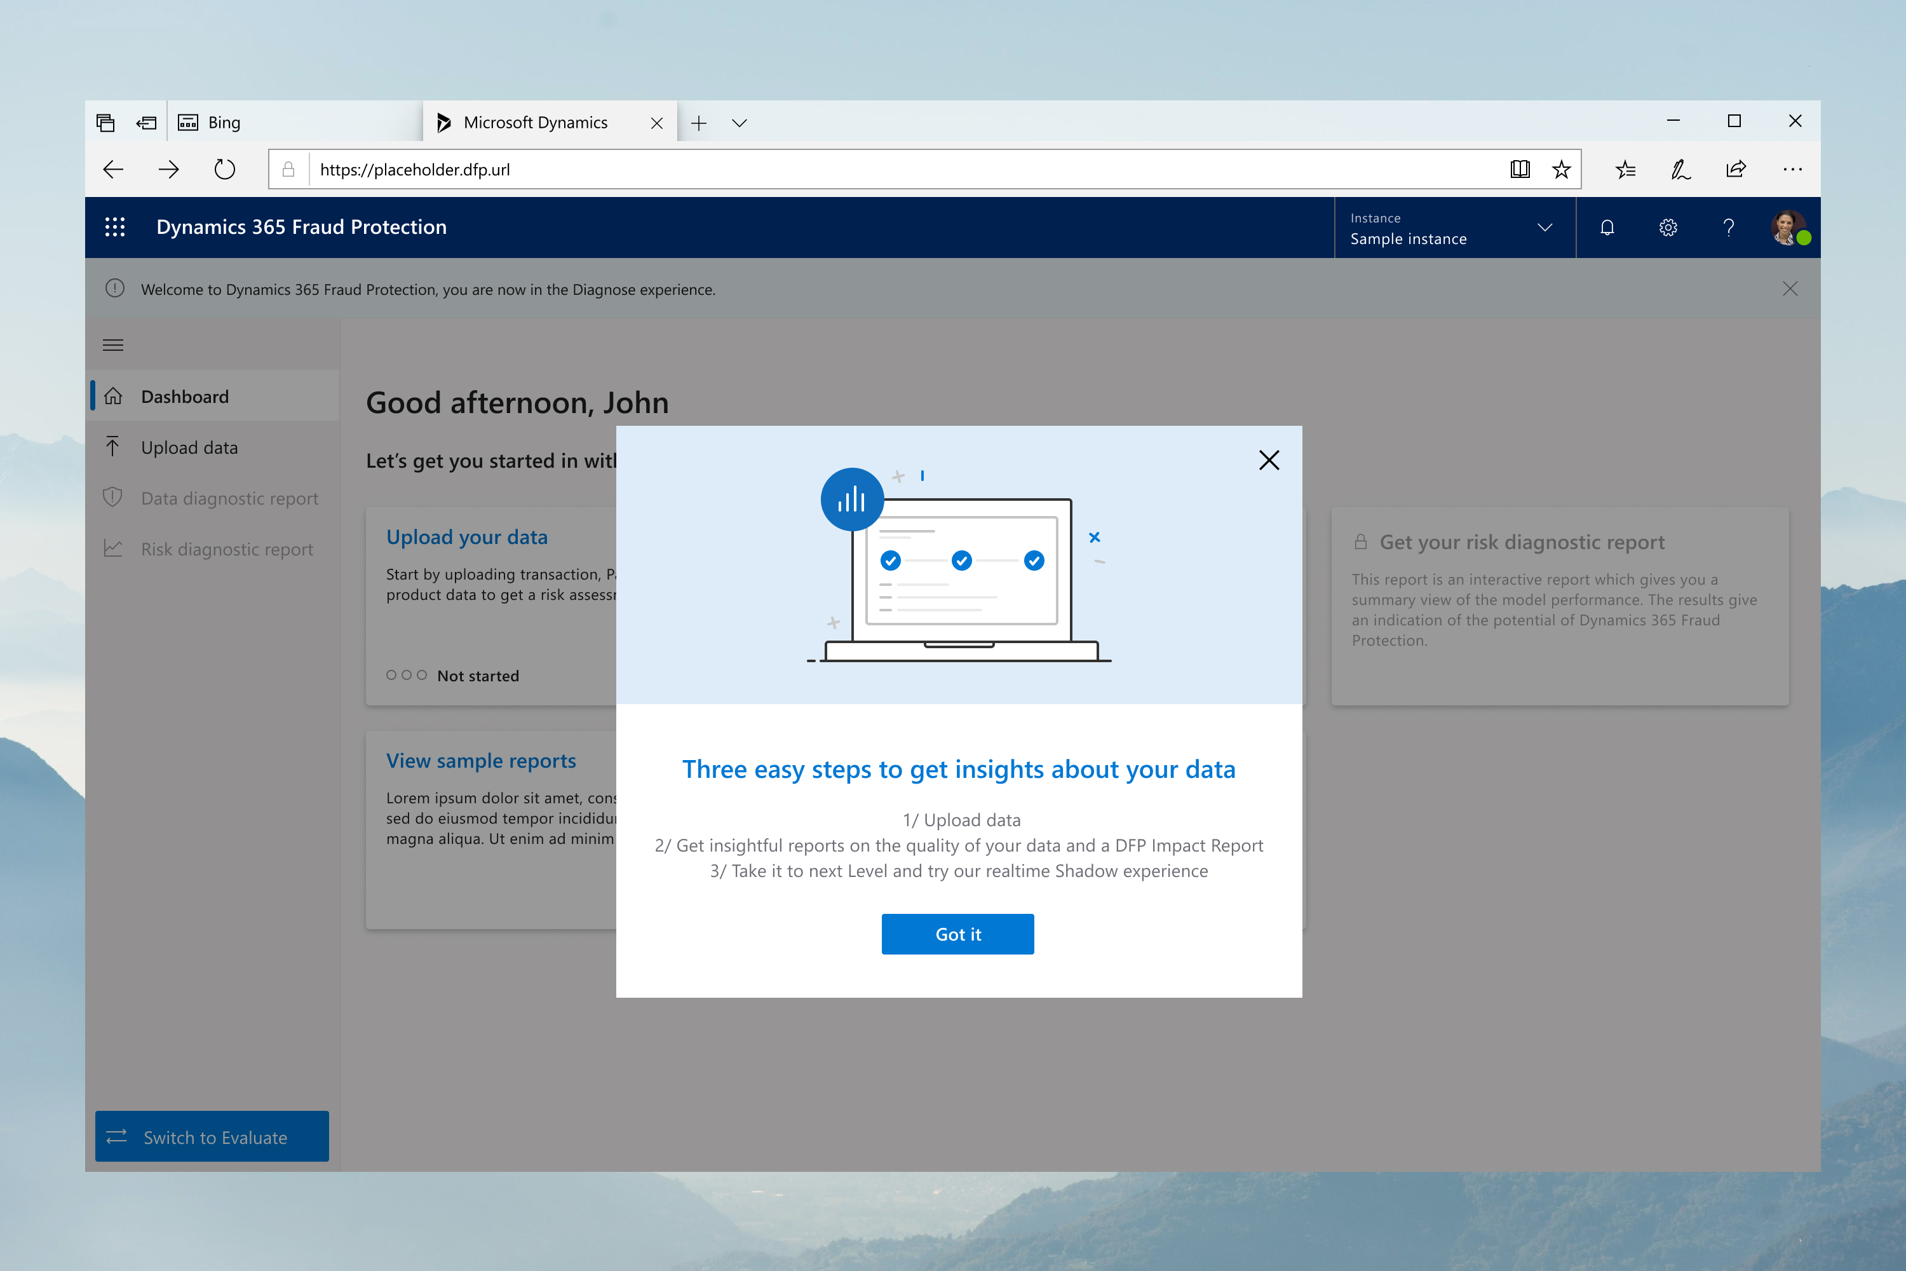Click the user profile avatar

[1789, 228]
